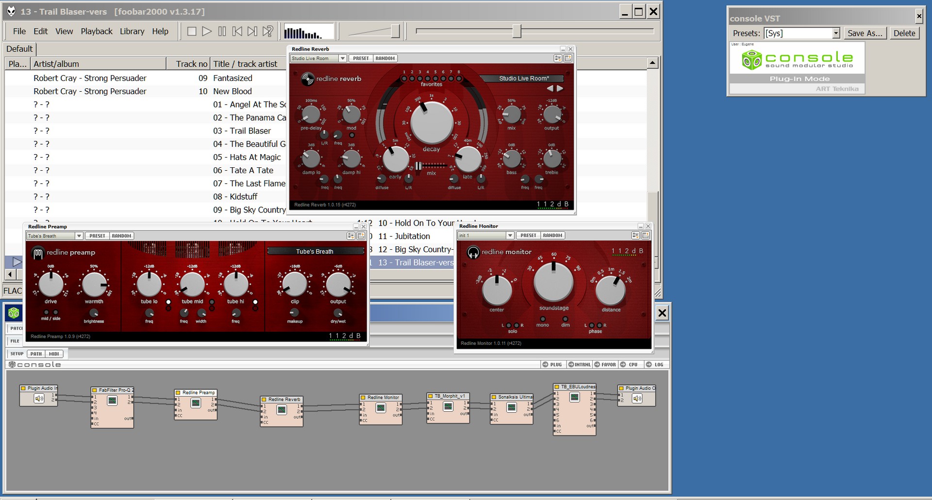
Task: Open TB_EBULoudness node editor icon
Action: [x=575, y=397]
